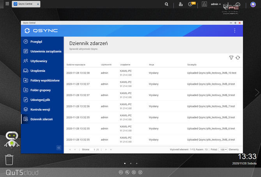Image resolution: width=261 pixels, height=177 pixels.
Task: Go to first page of event log
Action: (x=70, y=149)
